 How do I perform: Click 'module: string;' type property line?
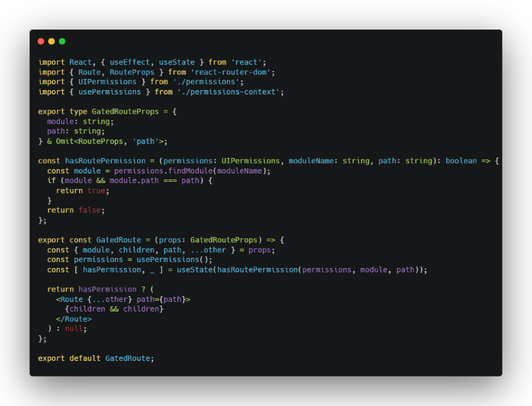pos(81,121)
